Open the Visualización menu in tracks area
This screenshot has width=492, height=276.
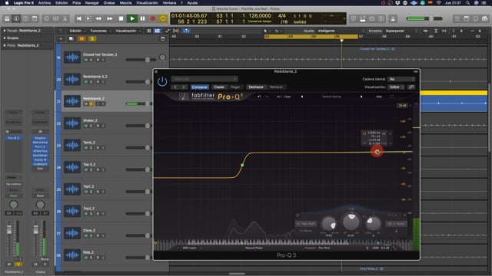click(128, 31)
